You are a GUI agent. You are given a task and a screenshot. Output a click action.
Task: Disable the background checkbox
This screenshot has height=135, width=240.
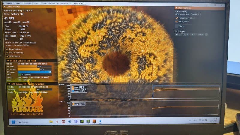[x=177, y=21]
